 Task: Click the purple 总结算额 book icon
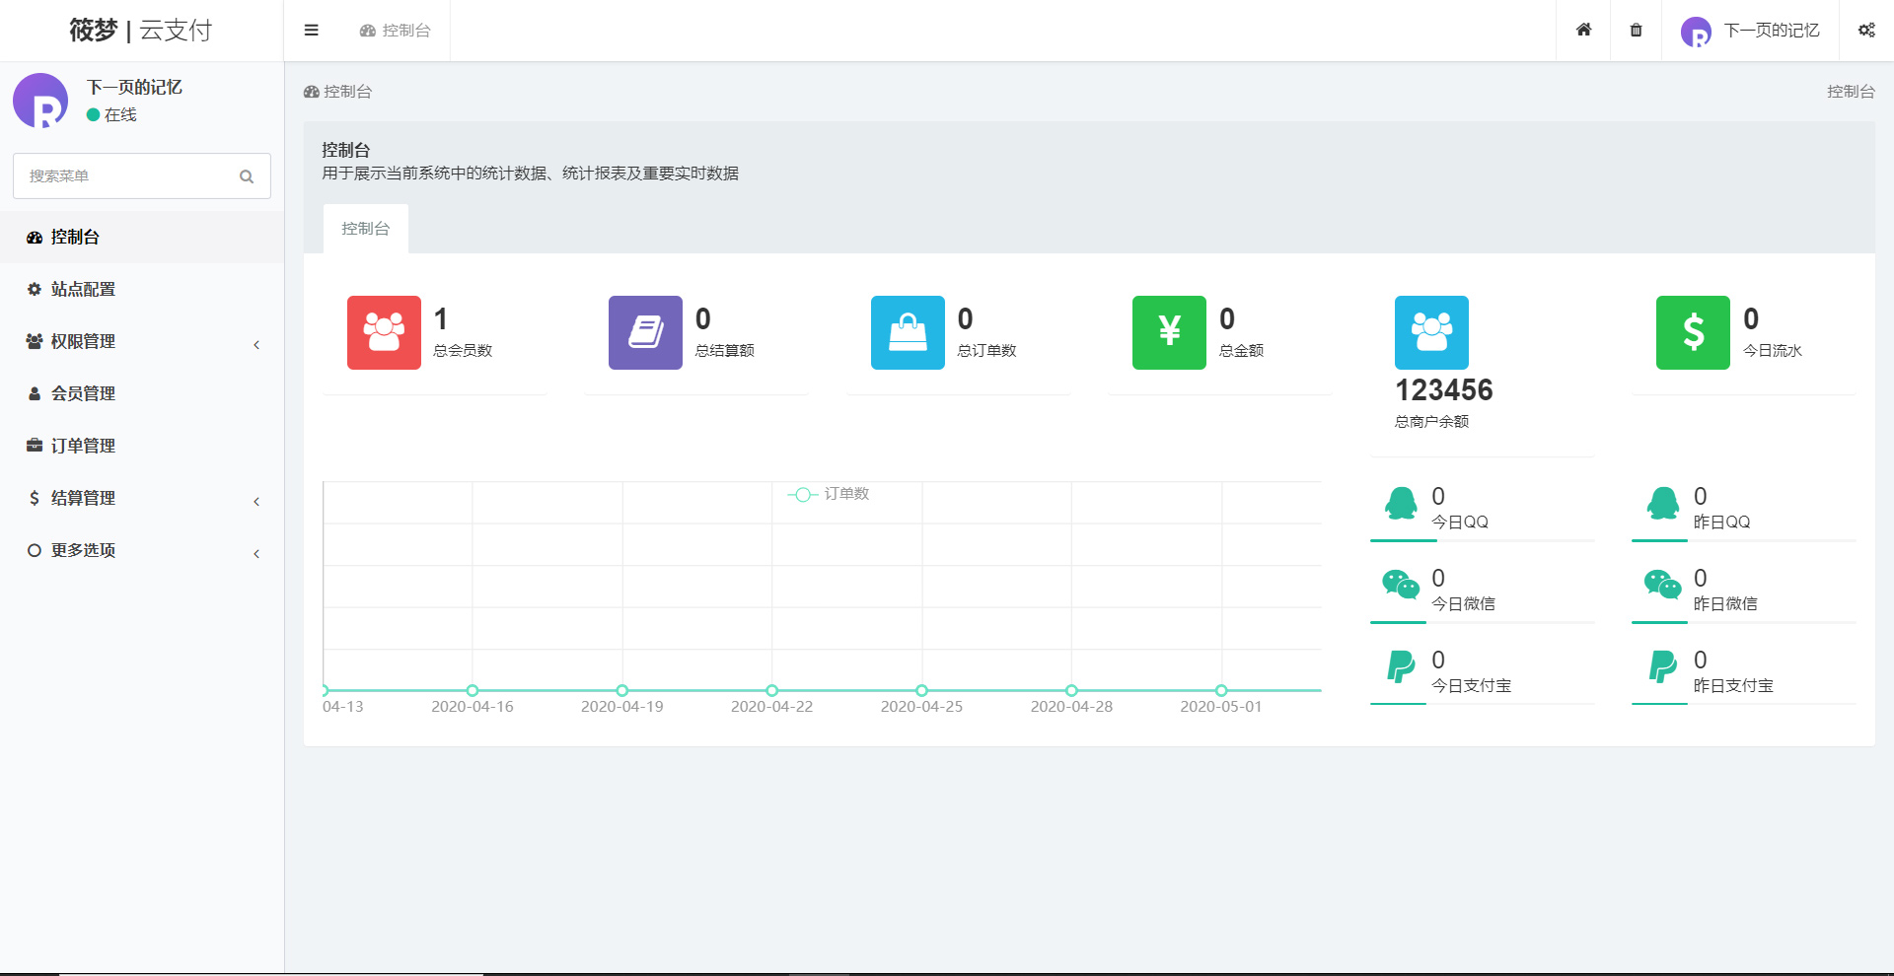(x=645, y=332)
